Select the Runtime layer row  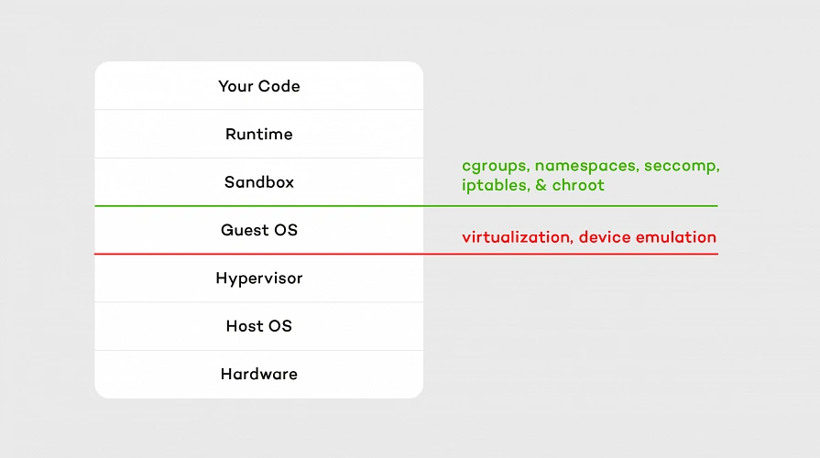pyautogui.click(x=259, y=134)
